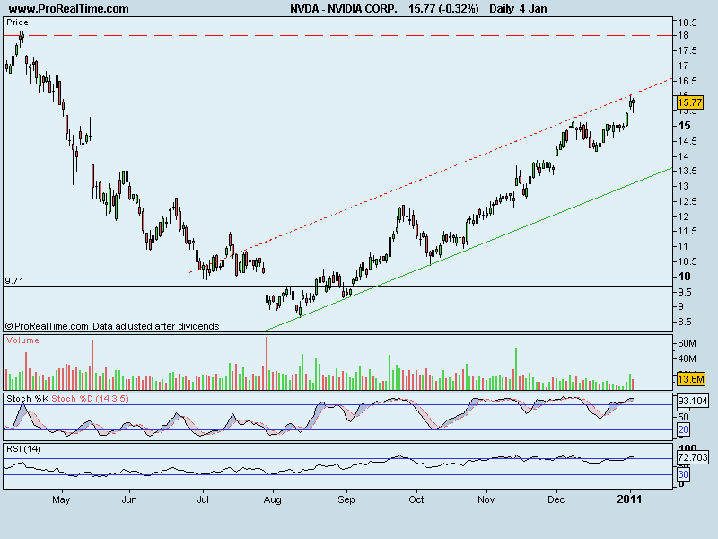Viewport: 718px width, 539px height.
Task: Click the tall green volume spike in mid-November
Action: pos(516,368)
